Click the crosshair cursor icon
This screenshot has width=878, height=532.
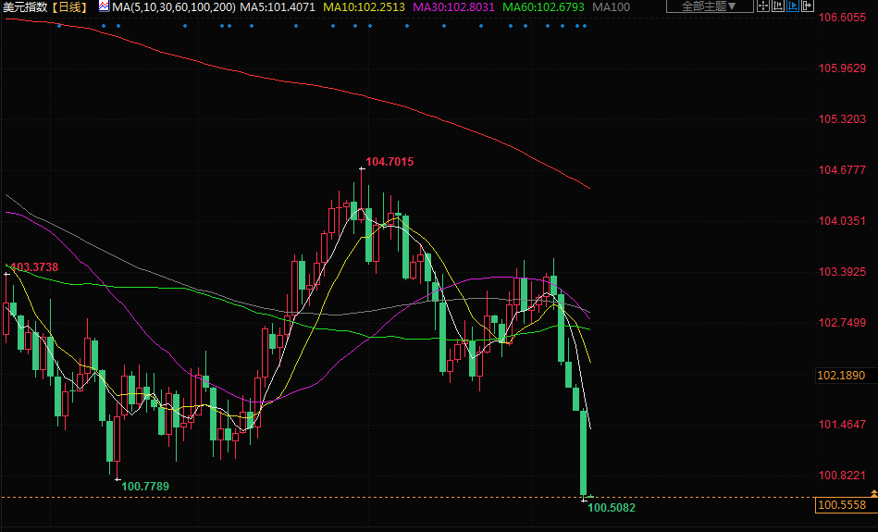pyautogui.click(x=764, y=6)
